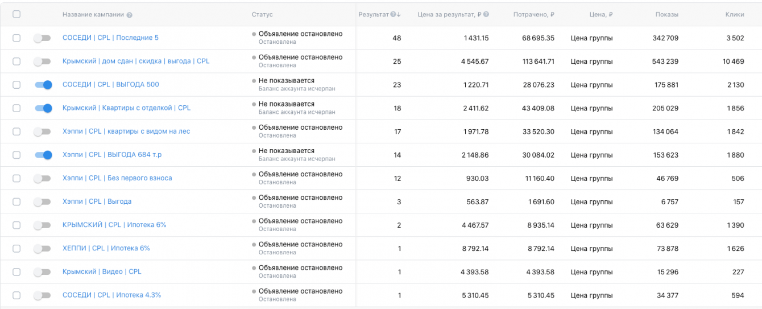Image resolution: width=762 pixels, height=309 pixels.
Task: Check the box for Хэппи | CPL | Выгода
Action: click(16, 201)
